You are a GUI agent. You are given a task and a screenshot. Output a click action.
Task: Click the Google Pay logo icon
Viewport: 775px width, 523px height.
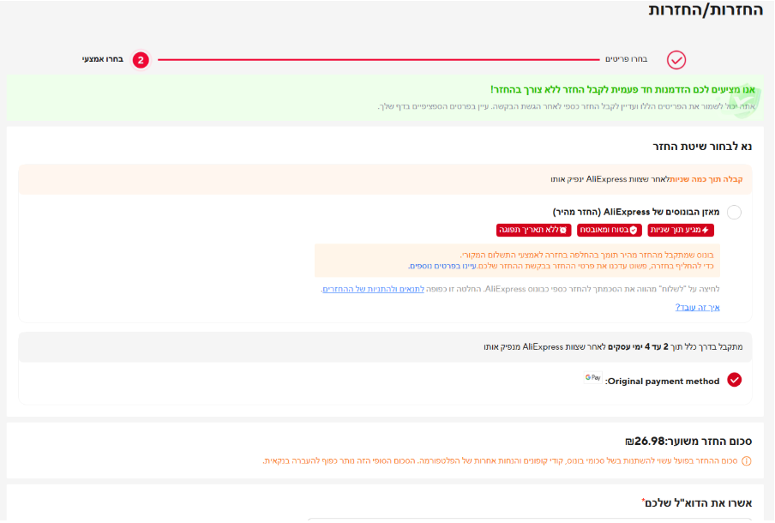(592, 377)
